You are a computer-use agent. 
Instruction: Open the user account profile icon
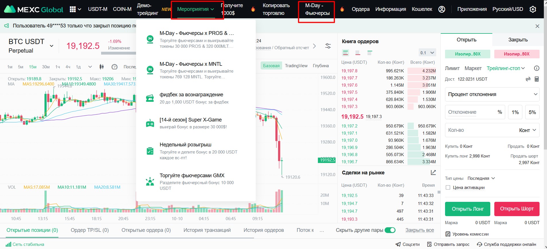(x=442, y=9)
